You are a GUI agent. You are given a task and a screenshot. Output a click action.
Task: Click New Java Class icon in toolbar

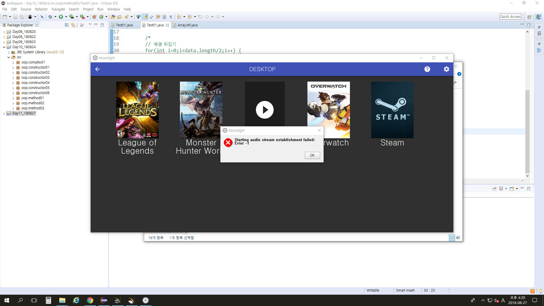[101, 17]
